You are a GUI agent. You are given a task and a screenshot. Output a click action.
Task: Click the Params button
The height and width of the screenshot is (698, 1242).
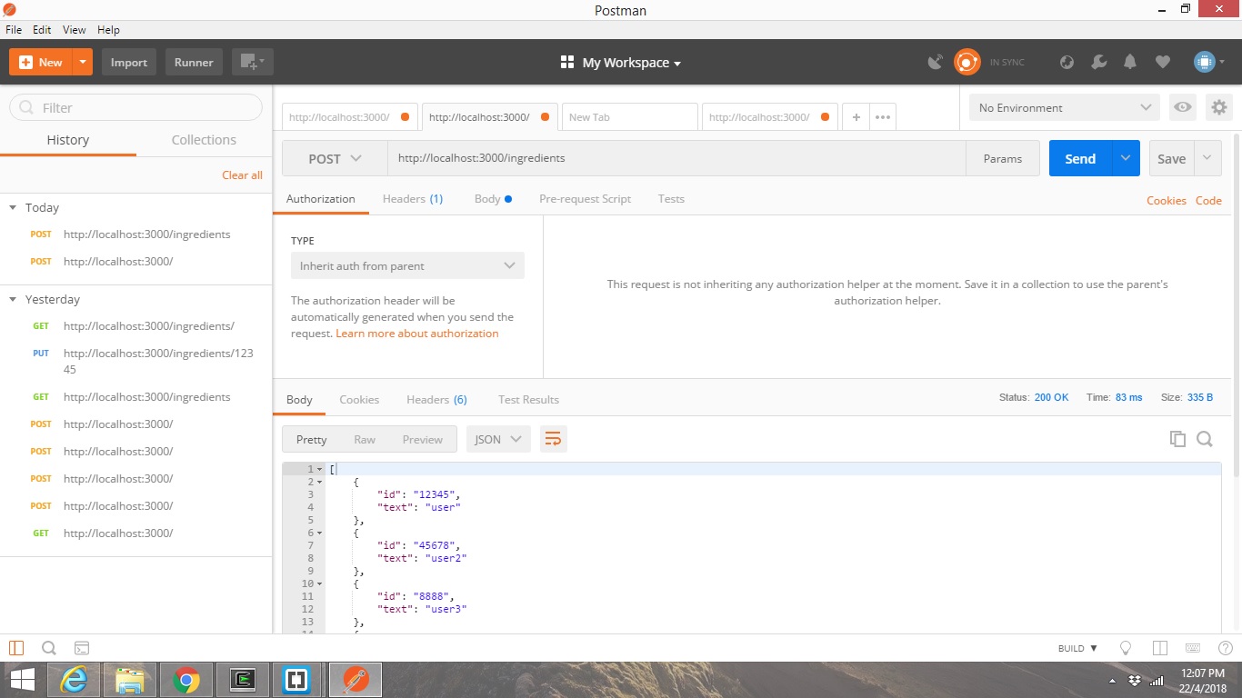click(x=1003, y=158)
